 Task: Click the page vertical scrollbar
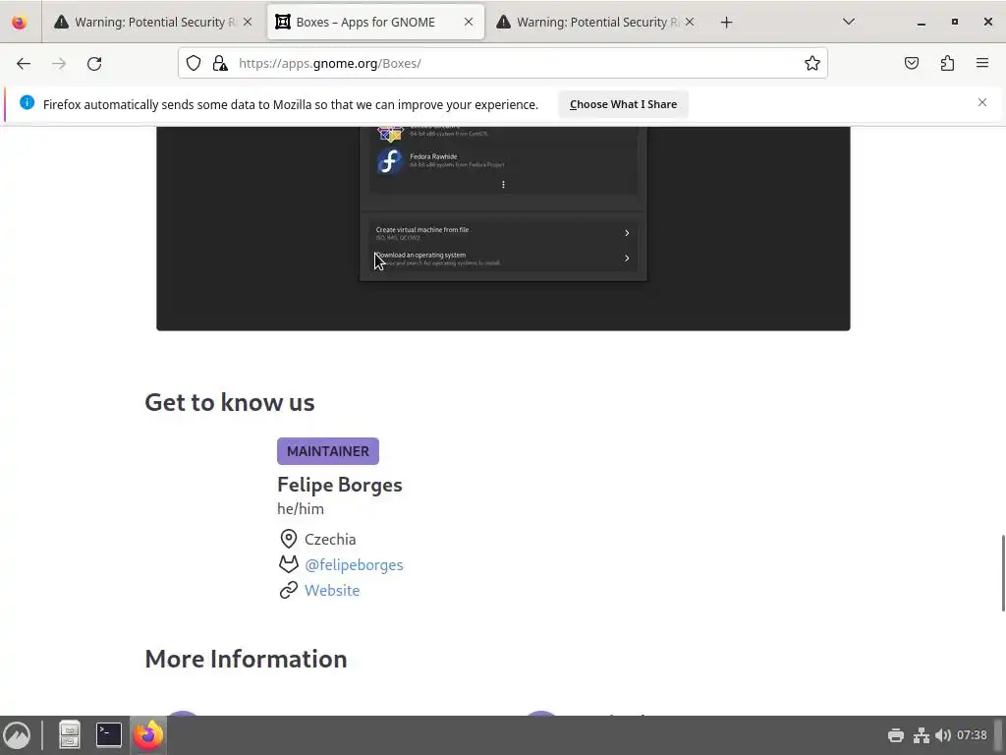point(1002,573)
